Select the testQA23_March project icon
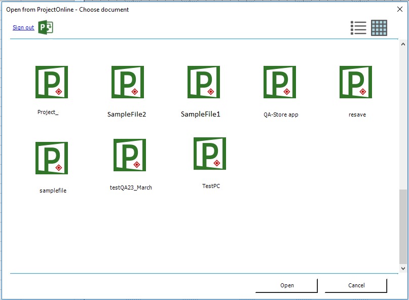Viewport: 409px width, 300px height. 130,155
